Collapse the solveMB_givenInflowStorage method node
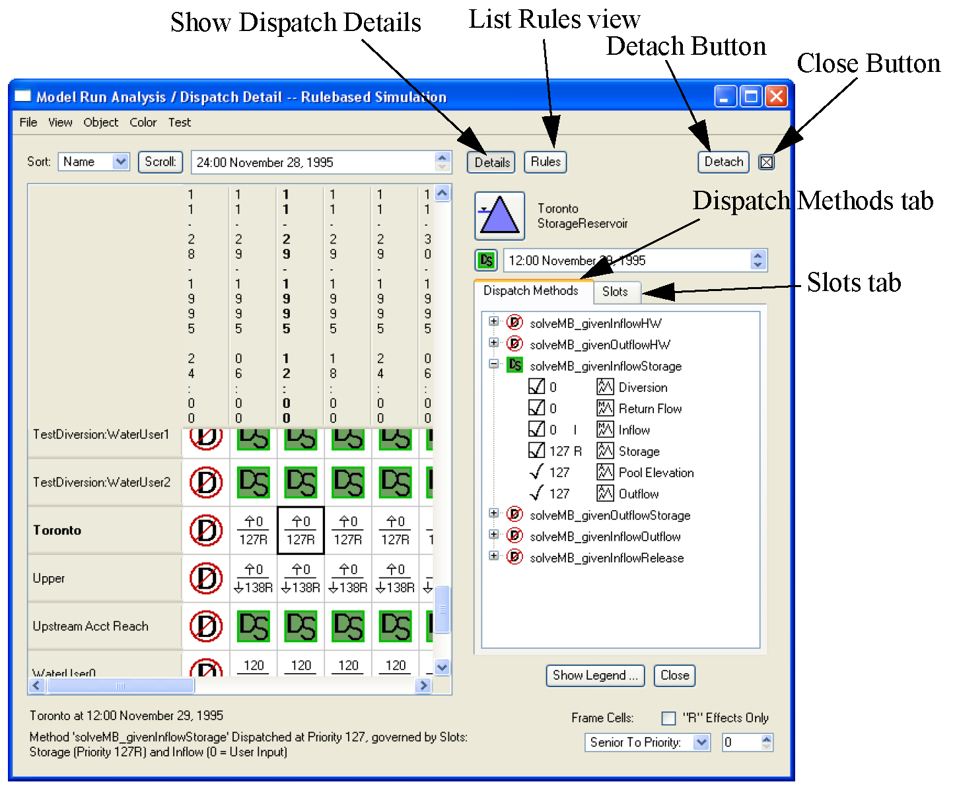955x792 pixels. pos(493,364)
